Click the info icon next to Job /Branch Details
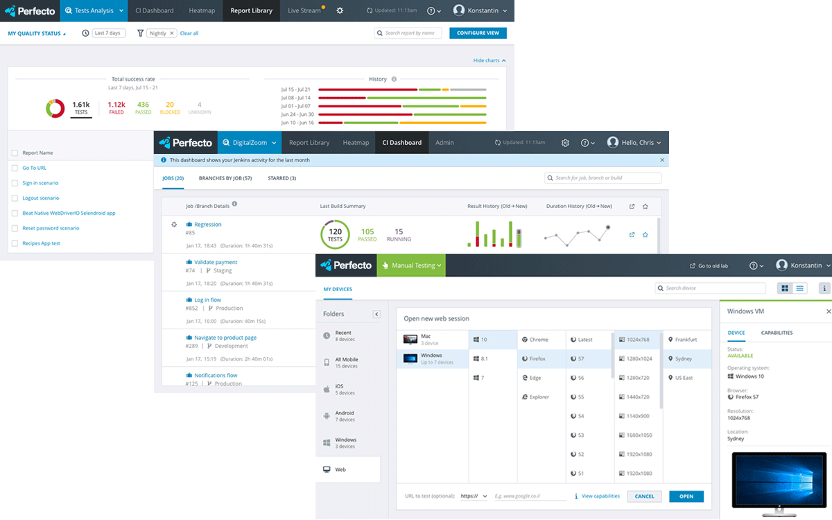832x520 pixels. (x=234, y=204)
